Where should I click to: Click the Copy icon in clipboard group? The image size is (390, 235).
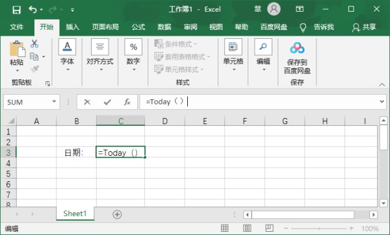pos(34,56)
